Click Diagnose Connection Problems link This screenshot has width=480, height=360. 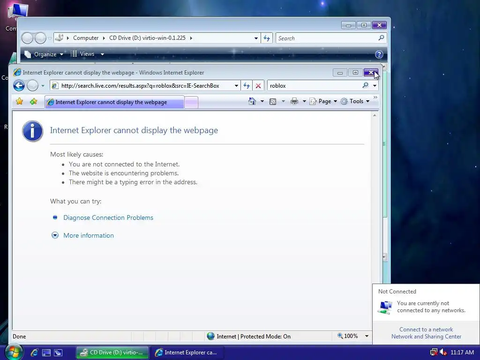tap(108, 217)
